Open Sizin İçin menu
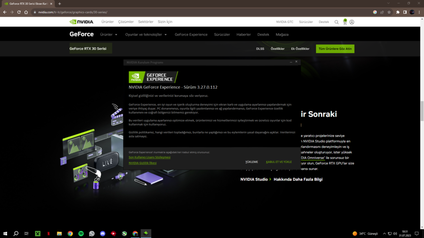The width and height of the screenshot is (424, 238). click(x=165, y=22)
